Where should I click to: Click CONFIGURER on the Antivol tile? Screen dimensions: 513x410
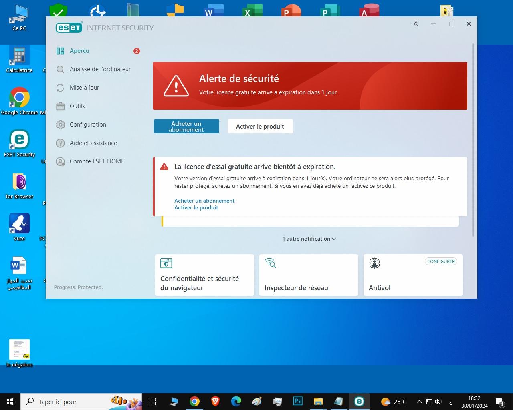tap(441, 261)
